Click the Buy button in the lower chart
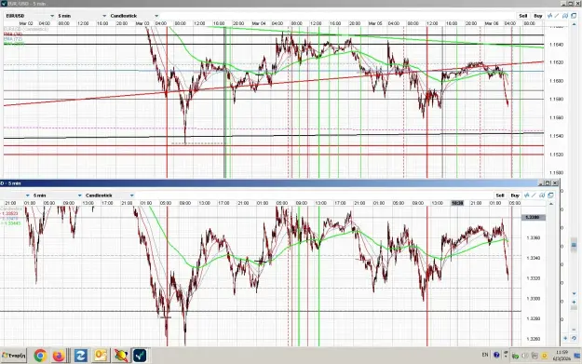Viewport: 582px width, 364px height. pyautogui.click(x=515, y=195)
